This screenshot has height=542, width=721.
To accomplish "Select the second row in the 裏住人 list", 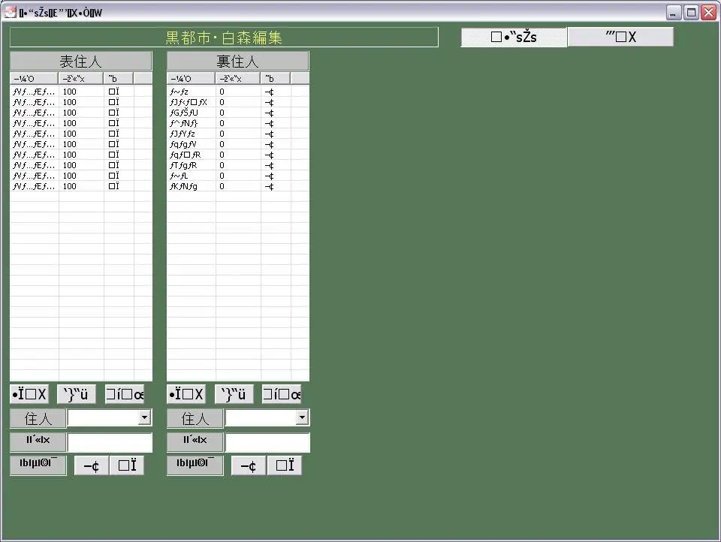I will [238, 102].
